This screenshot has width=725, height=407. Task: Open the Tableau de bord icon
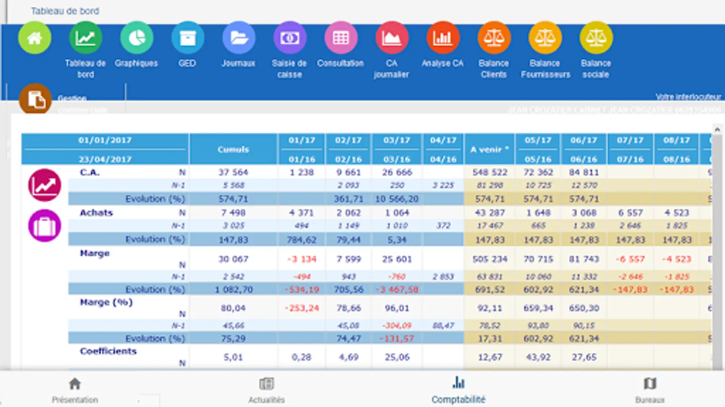86,38
